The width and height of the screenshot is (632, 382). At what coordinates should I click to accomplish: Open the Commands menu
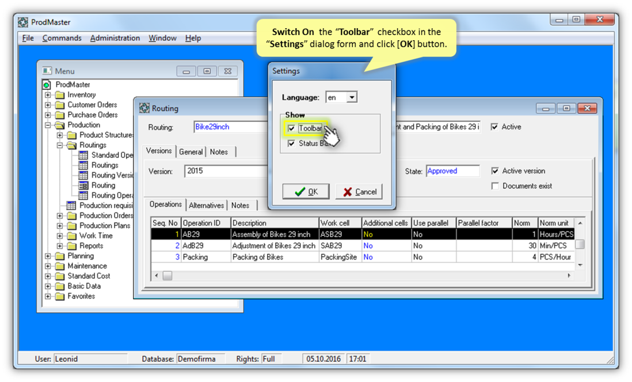coord(62,38)
